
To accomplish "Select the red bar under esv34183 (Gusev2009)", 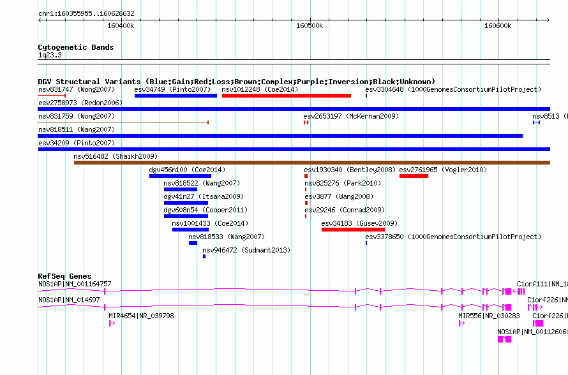I will [x=353, y=230].
